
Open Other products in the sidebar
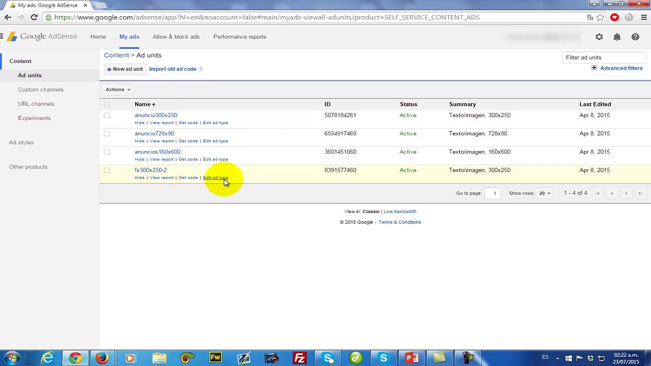click(28, 167)
